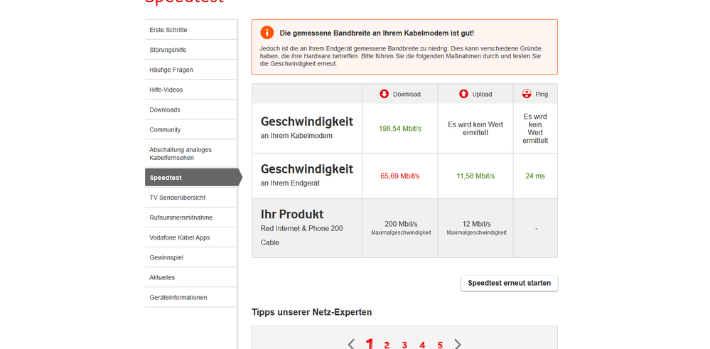Open 'Hilfe-Videos' sidebar link

[x=166, y=90]
